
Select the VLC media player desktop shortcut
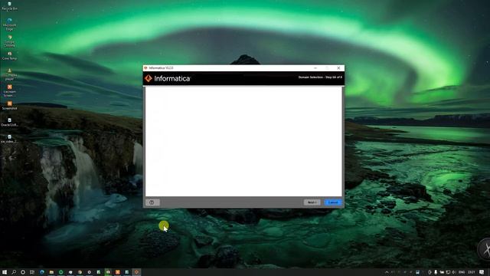point(9,74)
